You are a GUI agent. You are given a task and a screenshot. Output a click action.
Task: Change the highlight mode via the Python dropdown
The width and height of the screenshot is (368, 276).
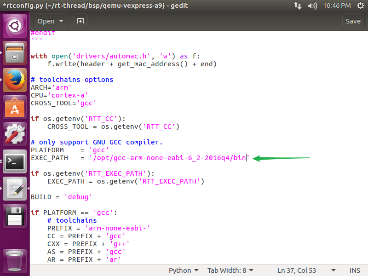184,270
